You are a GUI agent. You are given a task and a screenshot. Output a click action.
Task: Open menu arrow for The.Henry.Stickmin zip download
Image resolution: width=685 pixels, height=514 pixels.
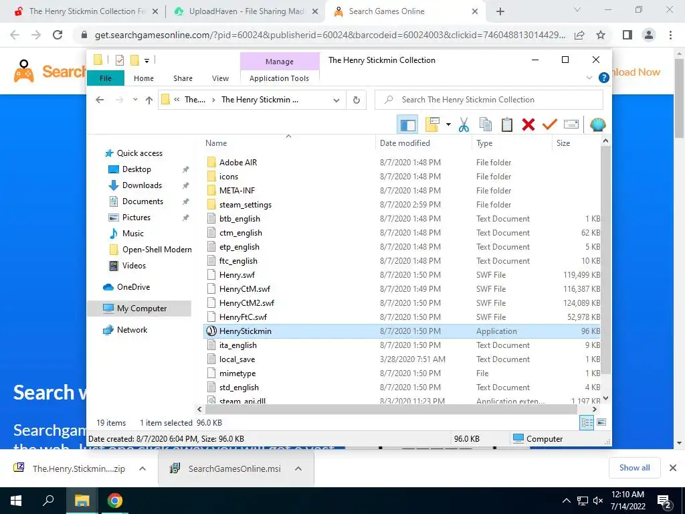tap(142, 468)
